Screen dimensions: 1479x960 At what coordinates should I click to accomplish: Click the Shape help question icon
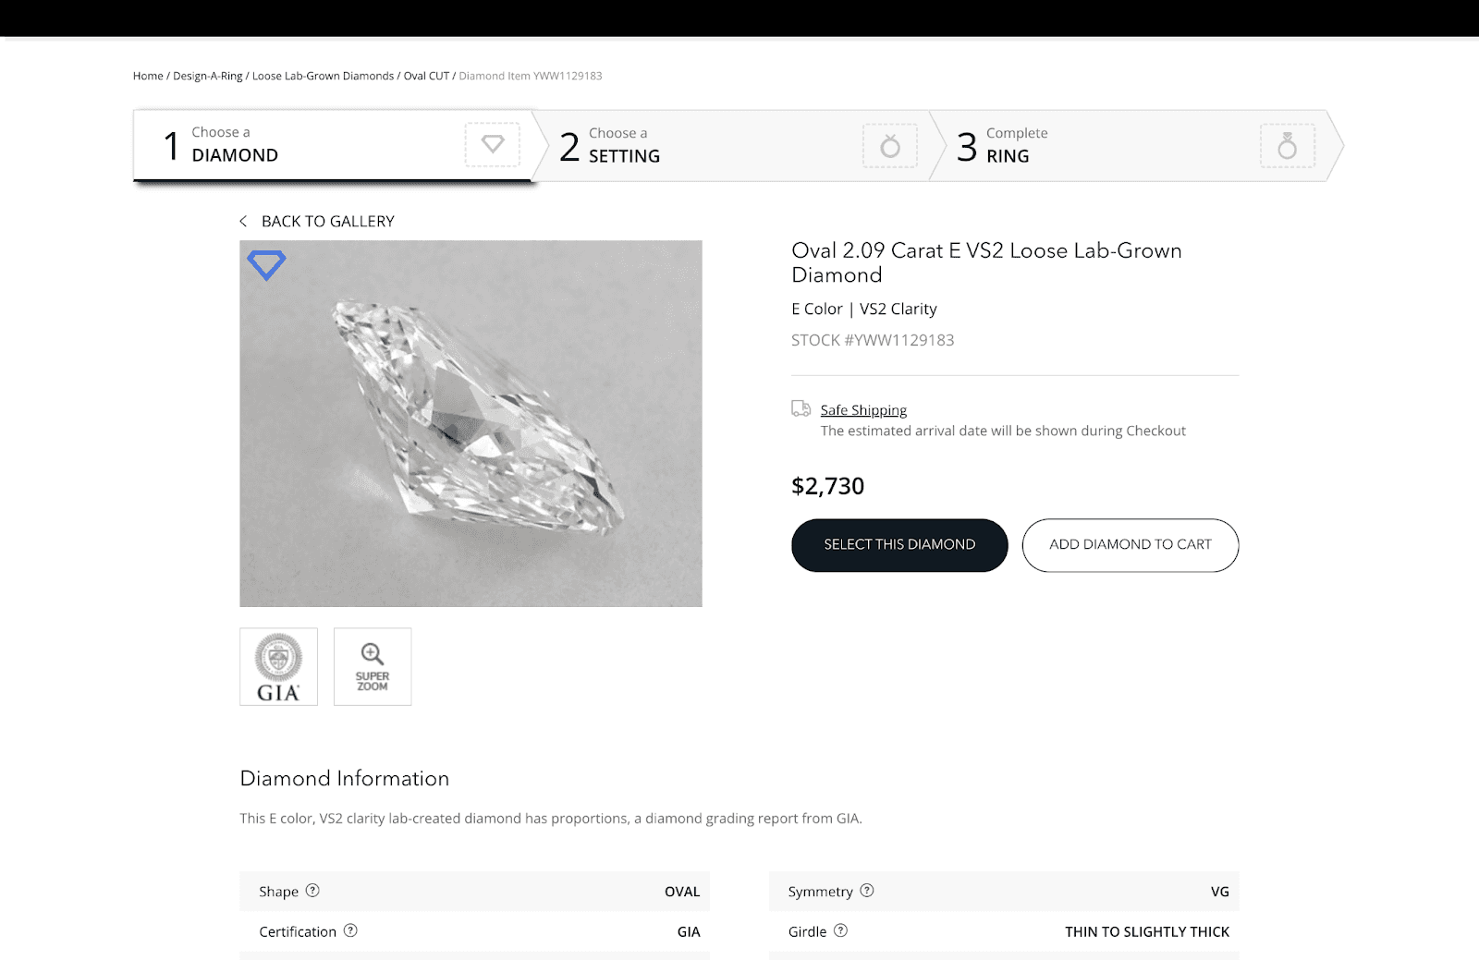312,891
